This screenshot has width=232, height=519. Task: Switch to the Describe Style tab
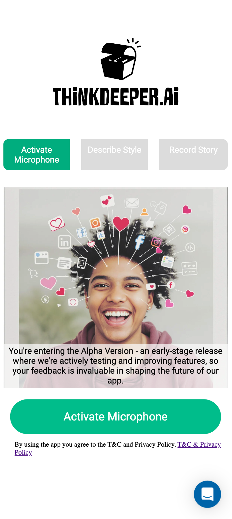pos(114,155)
